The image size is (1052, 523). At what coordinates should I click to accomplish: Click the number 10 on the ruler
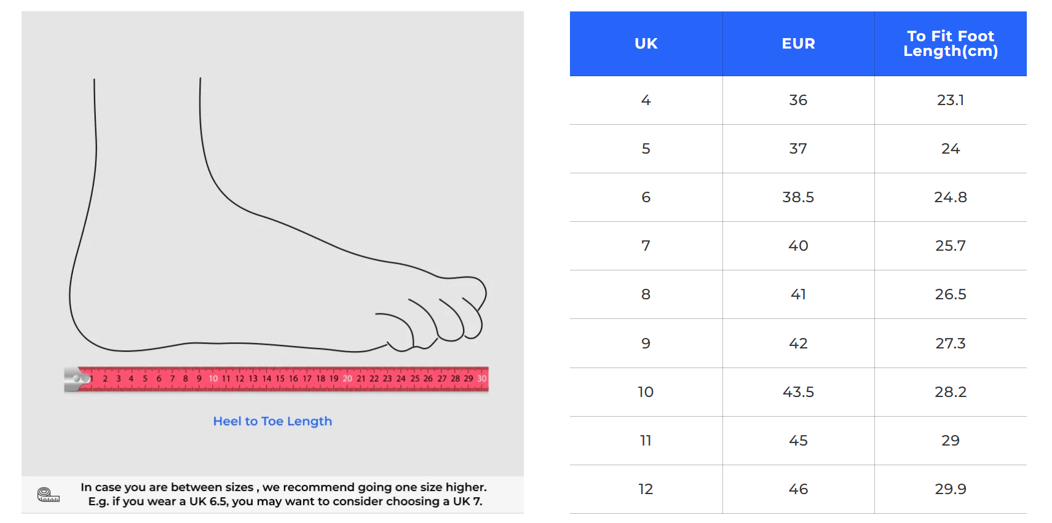213,379
